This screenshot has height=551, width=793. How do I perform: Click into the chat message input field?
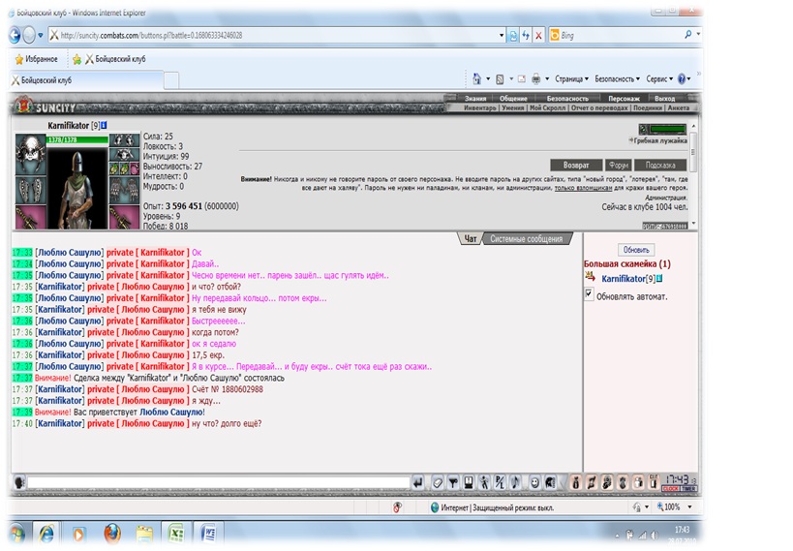pyautogui.click(x=219, y=482)
